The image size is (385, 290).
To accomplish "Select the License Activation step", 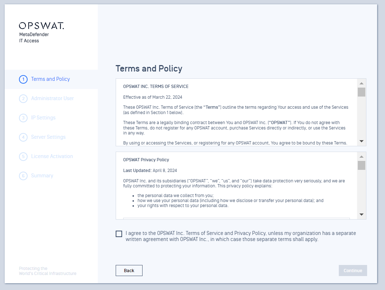I will click(x=52, y=156).
